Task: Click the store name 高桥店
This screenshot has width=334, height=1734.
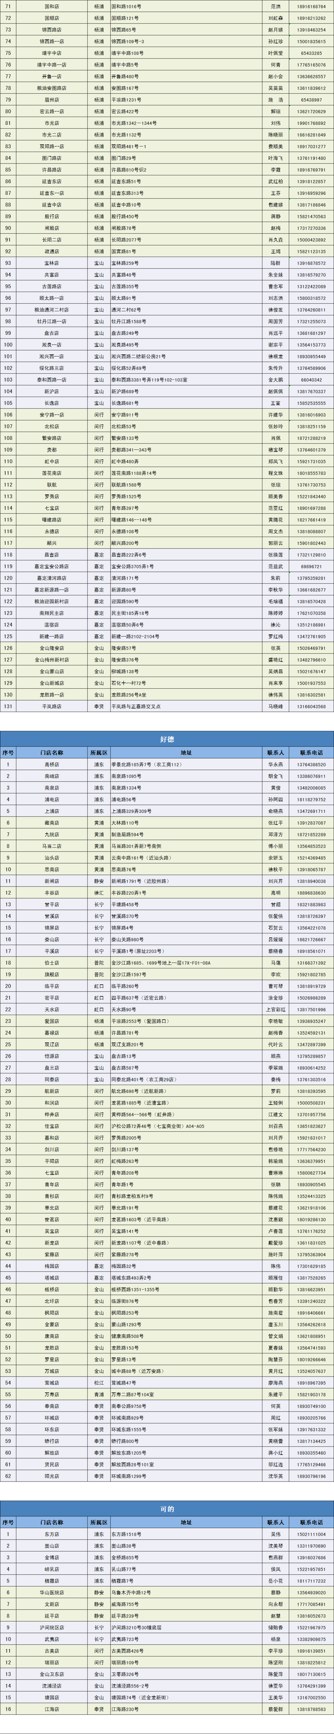Action: point(52,765)
